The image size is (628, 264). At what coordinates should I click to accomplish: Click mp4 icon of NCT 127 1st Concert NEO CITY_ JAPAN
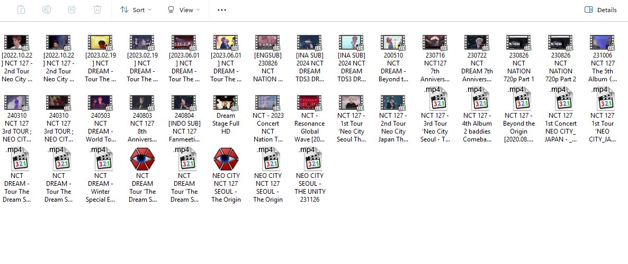[562, 98]
